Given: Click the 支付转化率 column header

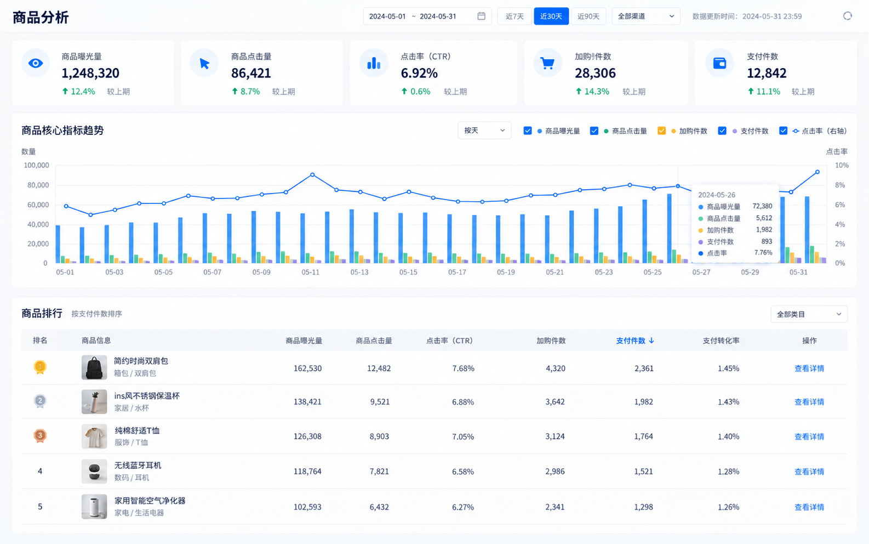Looking at the screenshot, I should 721,341.
